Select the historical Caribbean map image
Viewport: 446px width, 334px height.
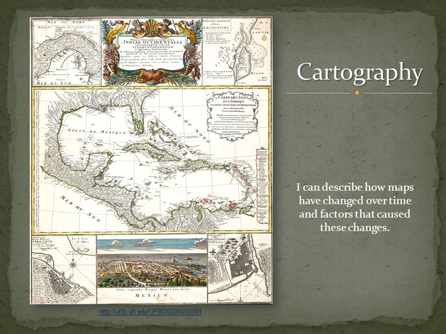(151, 161)
